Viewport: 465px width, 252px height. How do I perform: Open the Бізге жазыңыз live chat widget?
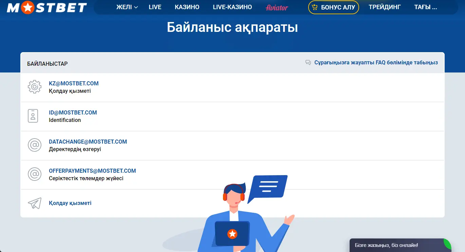[401, 245]
